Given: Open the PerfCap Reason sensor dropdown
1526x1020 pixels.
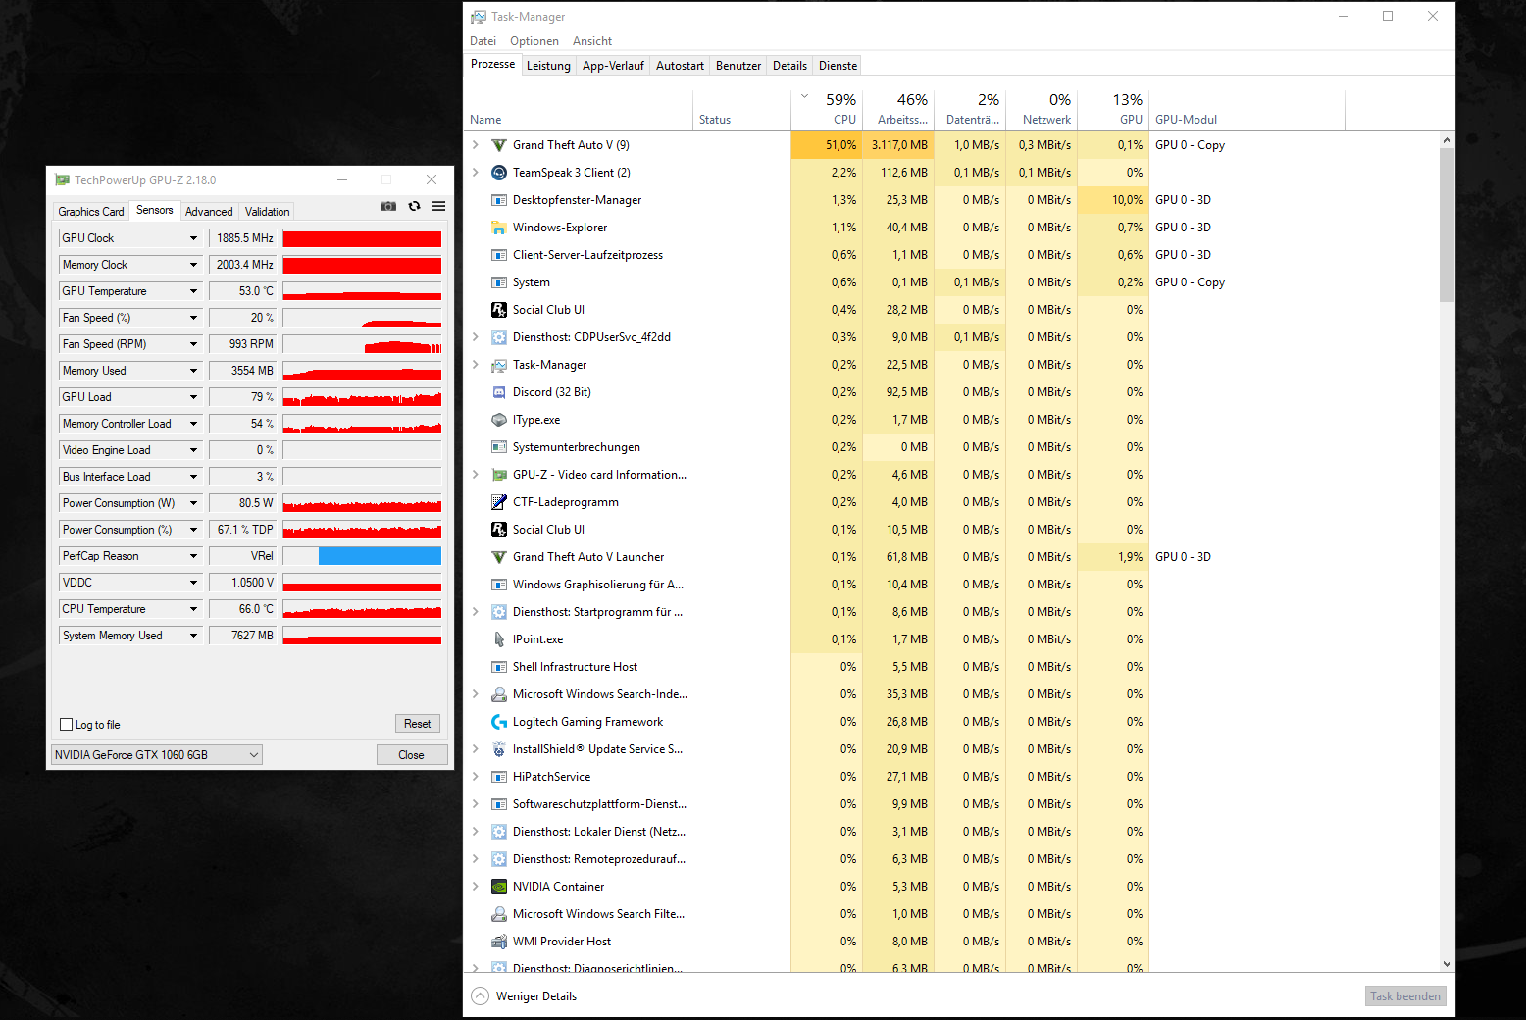Looking at the screenshot, I should (x=193, y=556).
